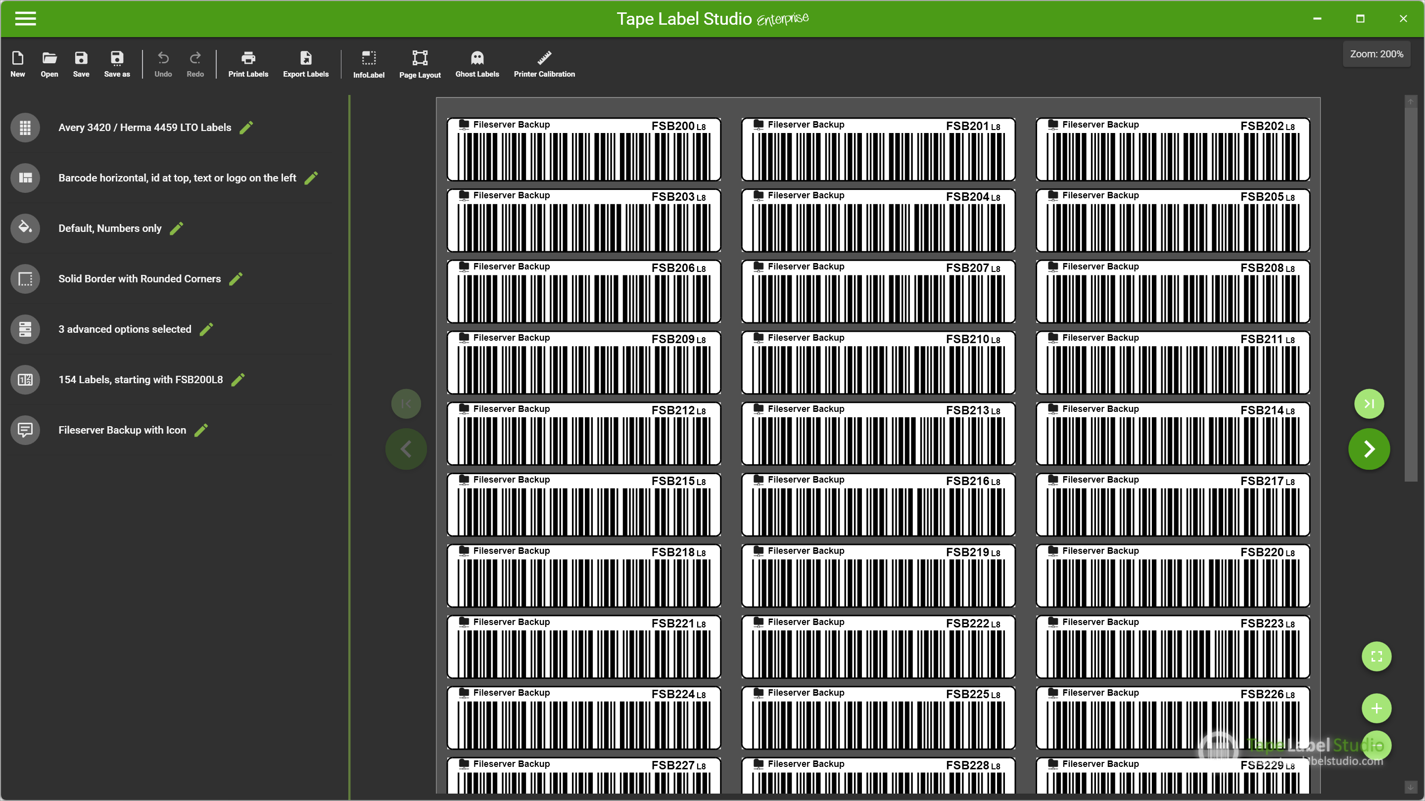Open Page Layout settings
1425x801 pixels.
(x=420, y=64)
